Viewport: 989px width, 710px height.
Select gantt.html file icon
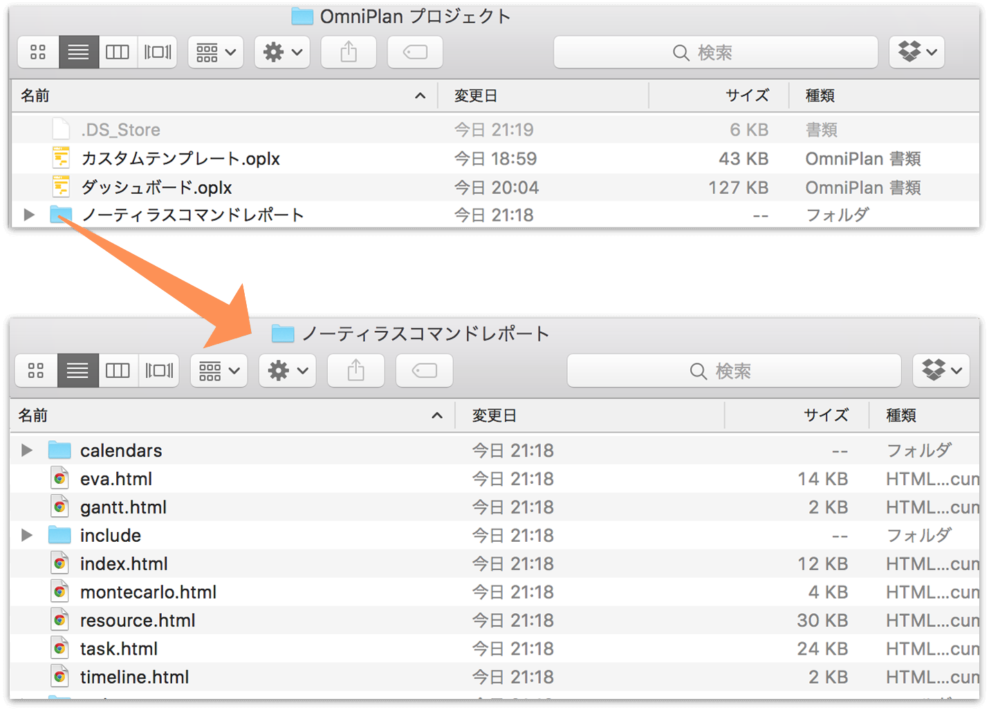click(x=60, y=507)
